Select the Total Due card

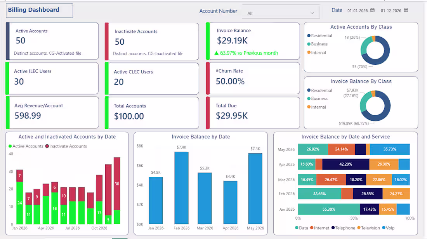pos(253,113)
